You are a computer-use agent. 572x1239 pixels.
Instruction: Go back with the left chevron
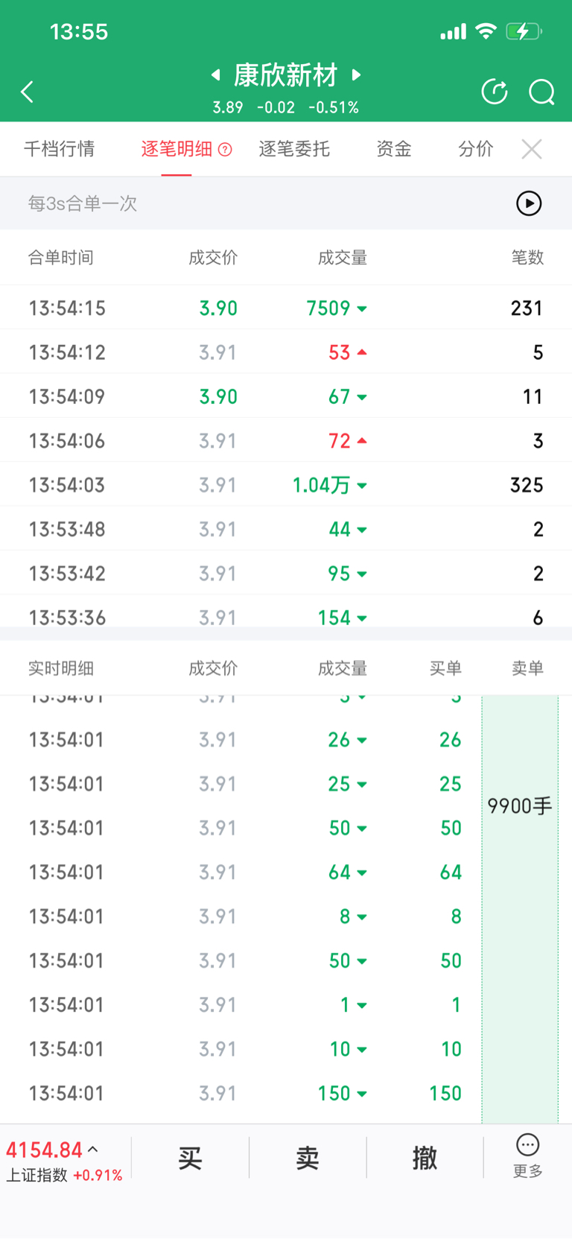(28, 92)
